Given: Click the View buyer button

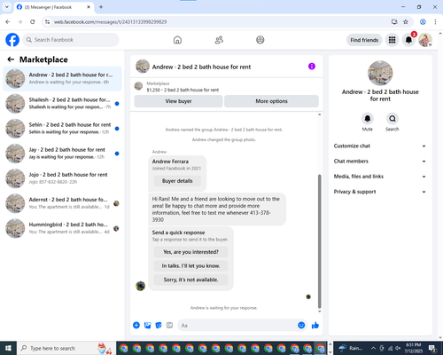Looking at the screenshot, I should 178,101.
